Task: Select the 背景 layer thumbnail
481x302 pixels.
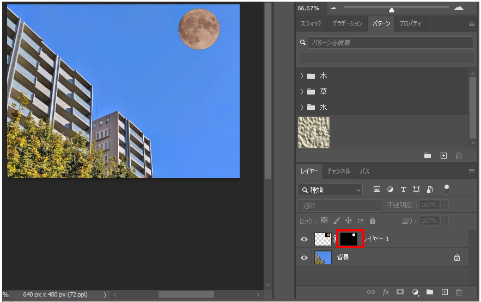Action: click(322, 257)
